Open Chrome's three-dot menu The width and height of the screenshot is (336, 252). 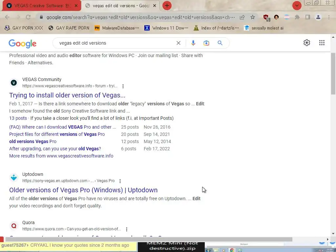329,17
